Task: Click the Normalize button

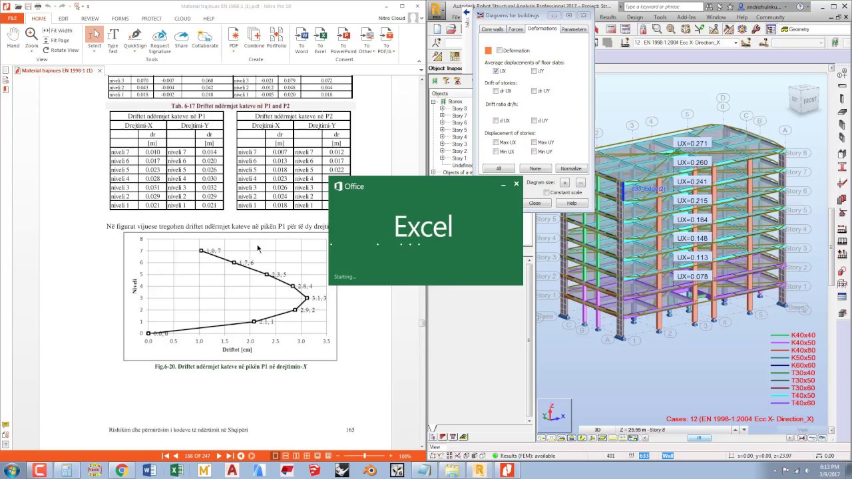Action: pyautogui.click(x=571, y=168)
